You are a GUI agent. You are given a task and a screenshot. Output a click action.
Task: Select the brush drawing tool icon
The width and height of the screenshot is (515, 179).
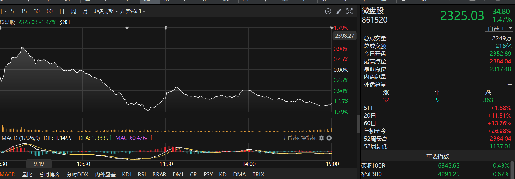click(339, 11)
